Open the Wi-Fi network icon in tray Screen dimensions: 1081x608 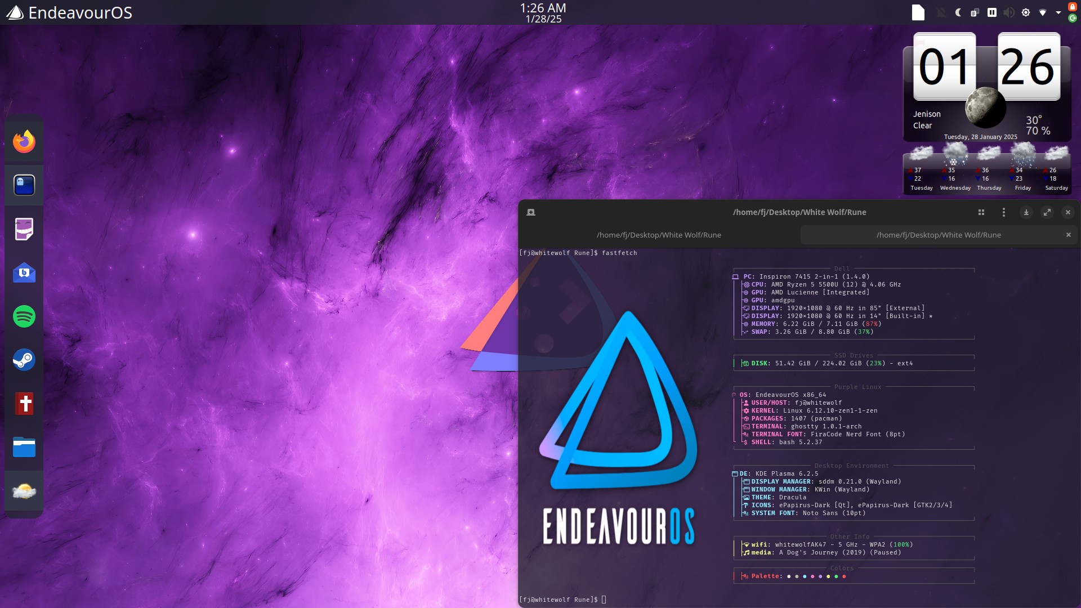(x=1042, y=12)
